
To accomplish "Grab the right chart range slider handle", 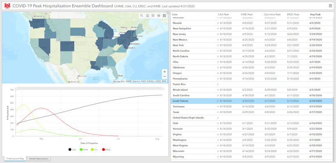I will 163,88.
